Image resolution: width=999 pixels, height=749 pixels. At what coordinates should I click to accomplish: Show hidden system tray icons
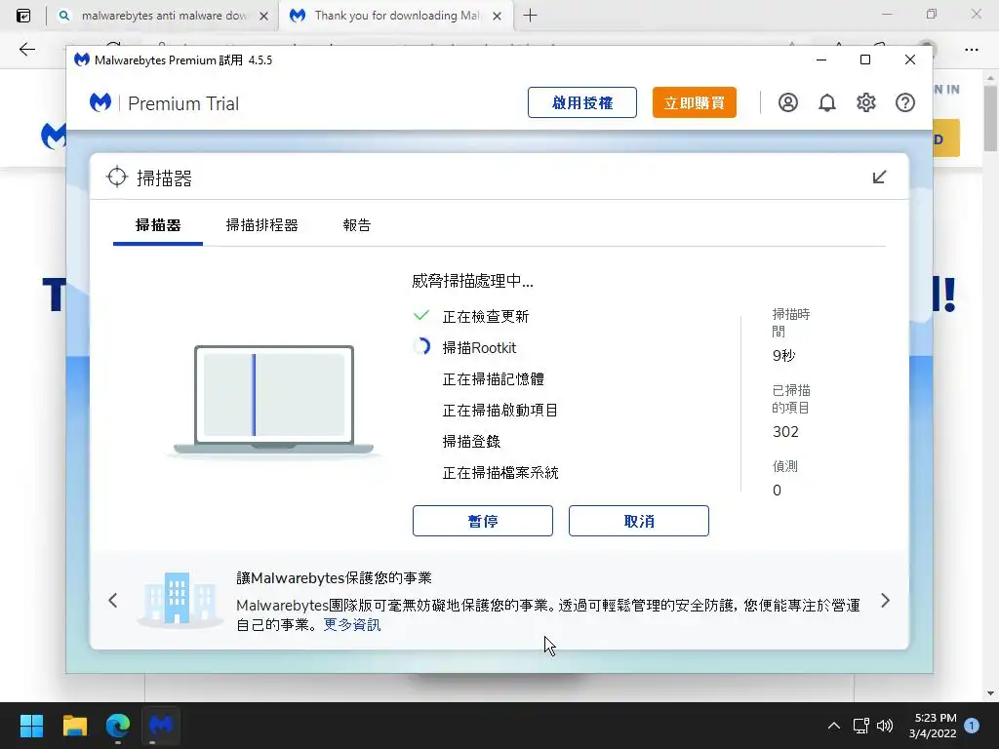[x=833, y=726]
